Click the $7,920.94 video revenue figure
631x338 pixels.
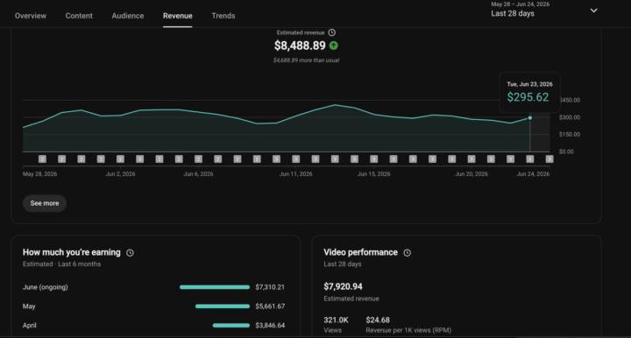click(343, 286)
